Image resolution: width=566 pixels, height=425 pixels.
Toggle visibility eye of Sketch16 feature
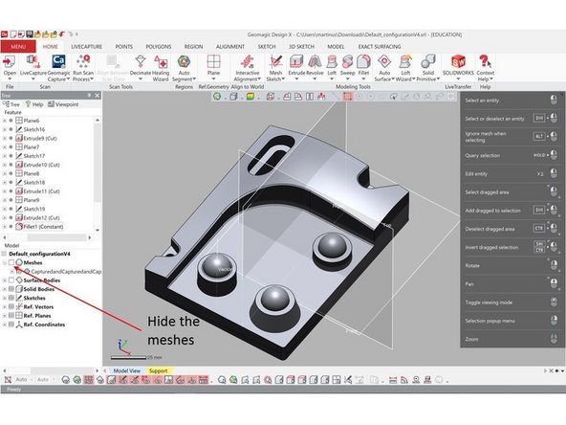(x=11, y=129)
